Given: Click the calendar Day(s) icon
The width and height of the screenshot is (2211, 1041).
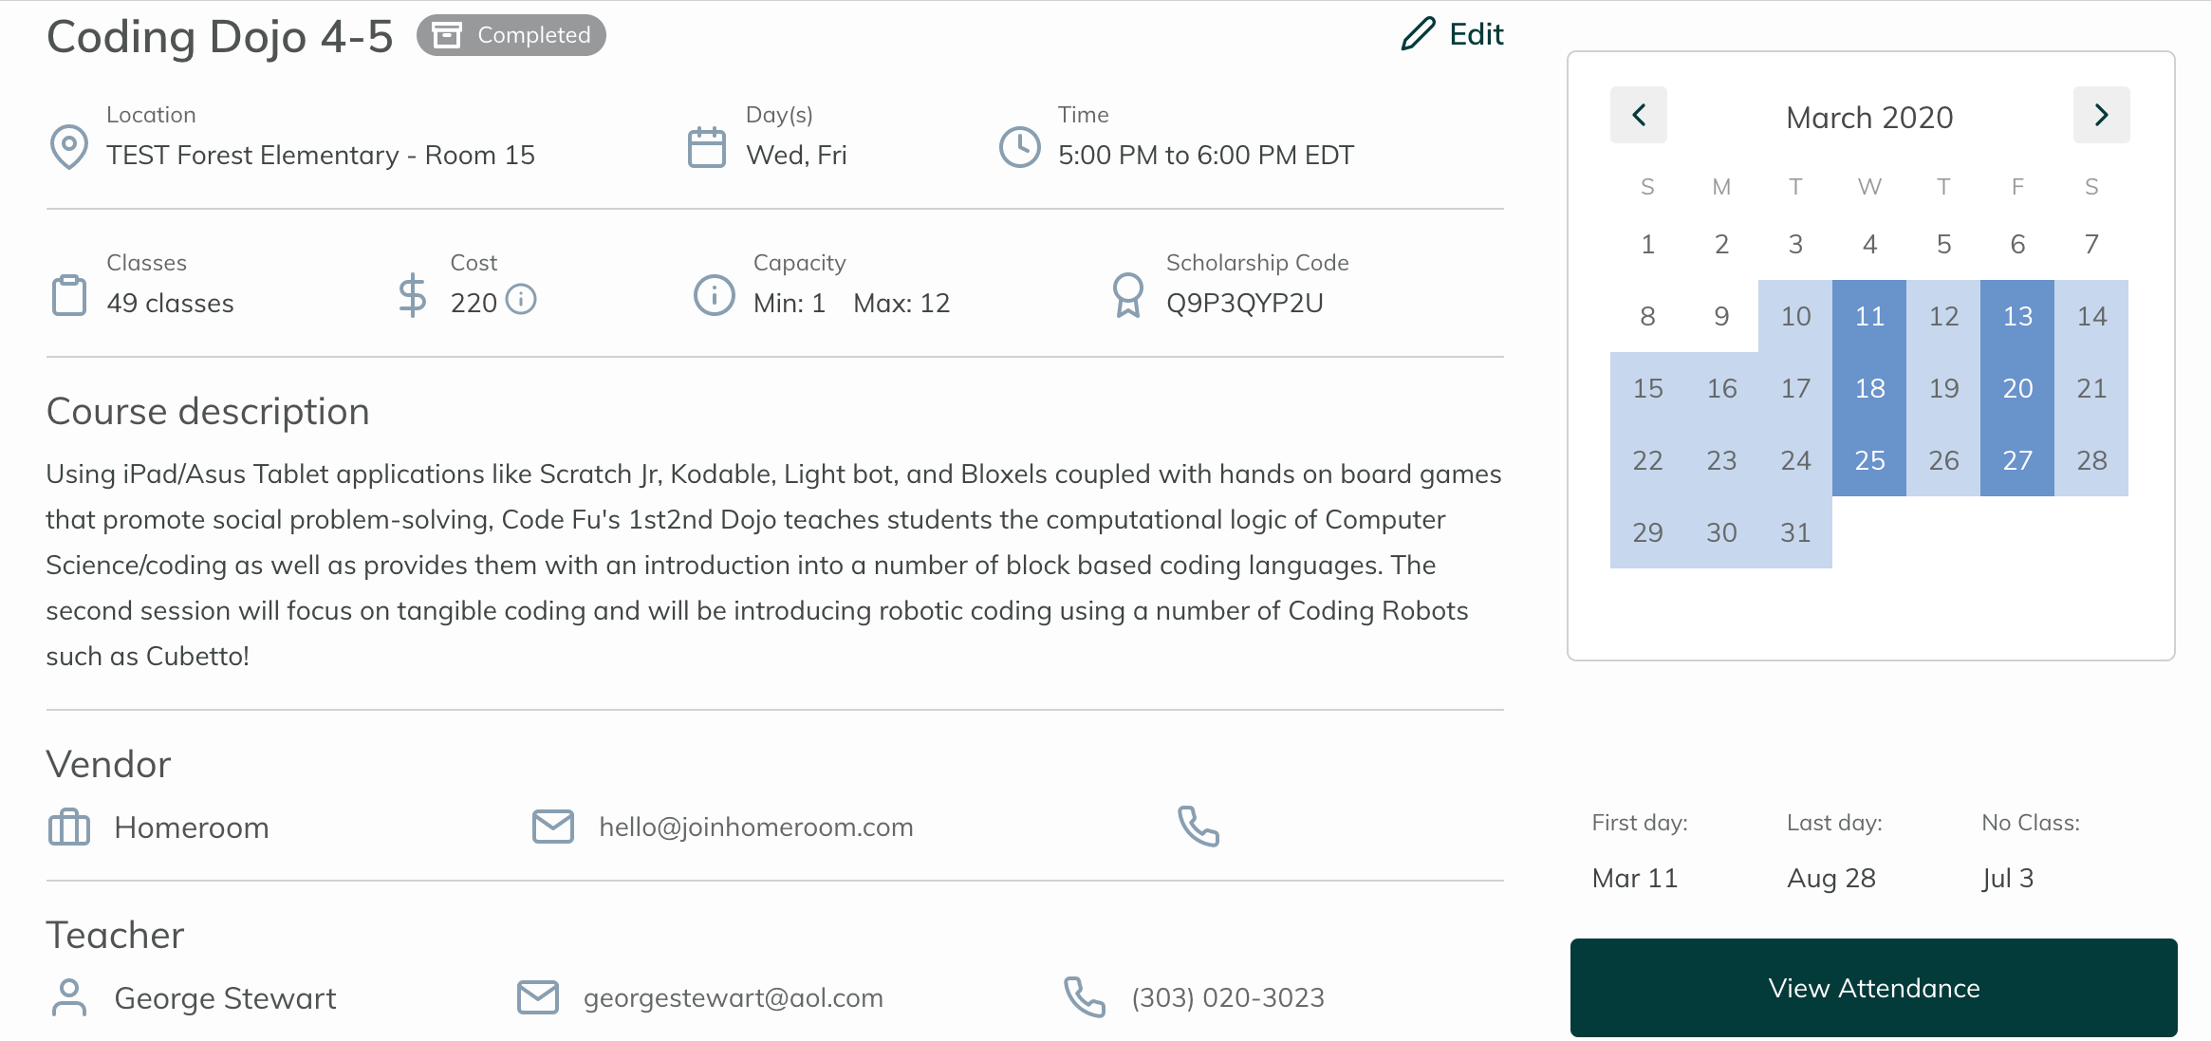Looking at the screenshot, I should tap(706, 147).
